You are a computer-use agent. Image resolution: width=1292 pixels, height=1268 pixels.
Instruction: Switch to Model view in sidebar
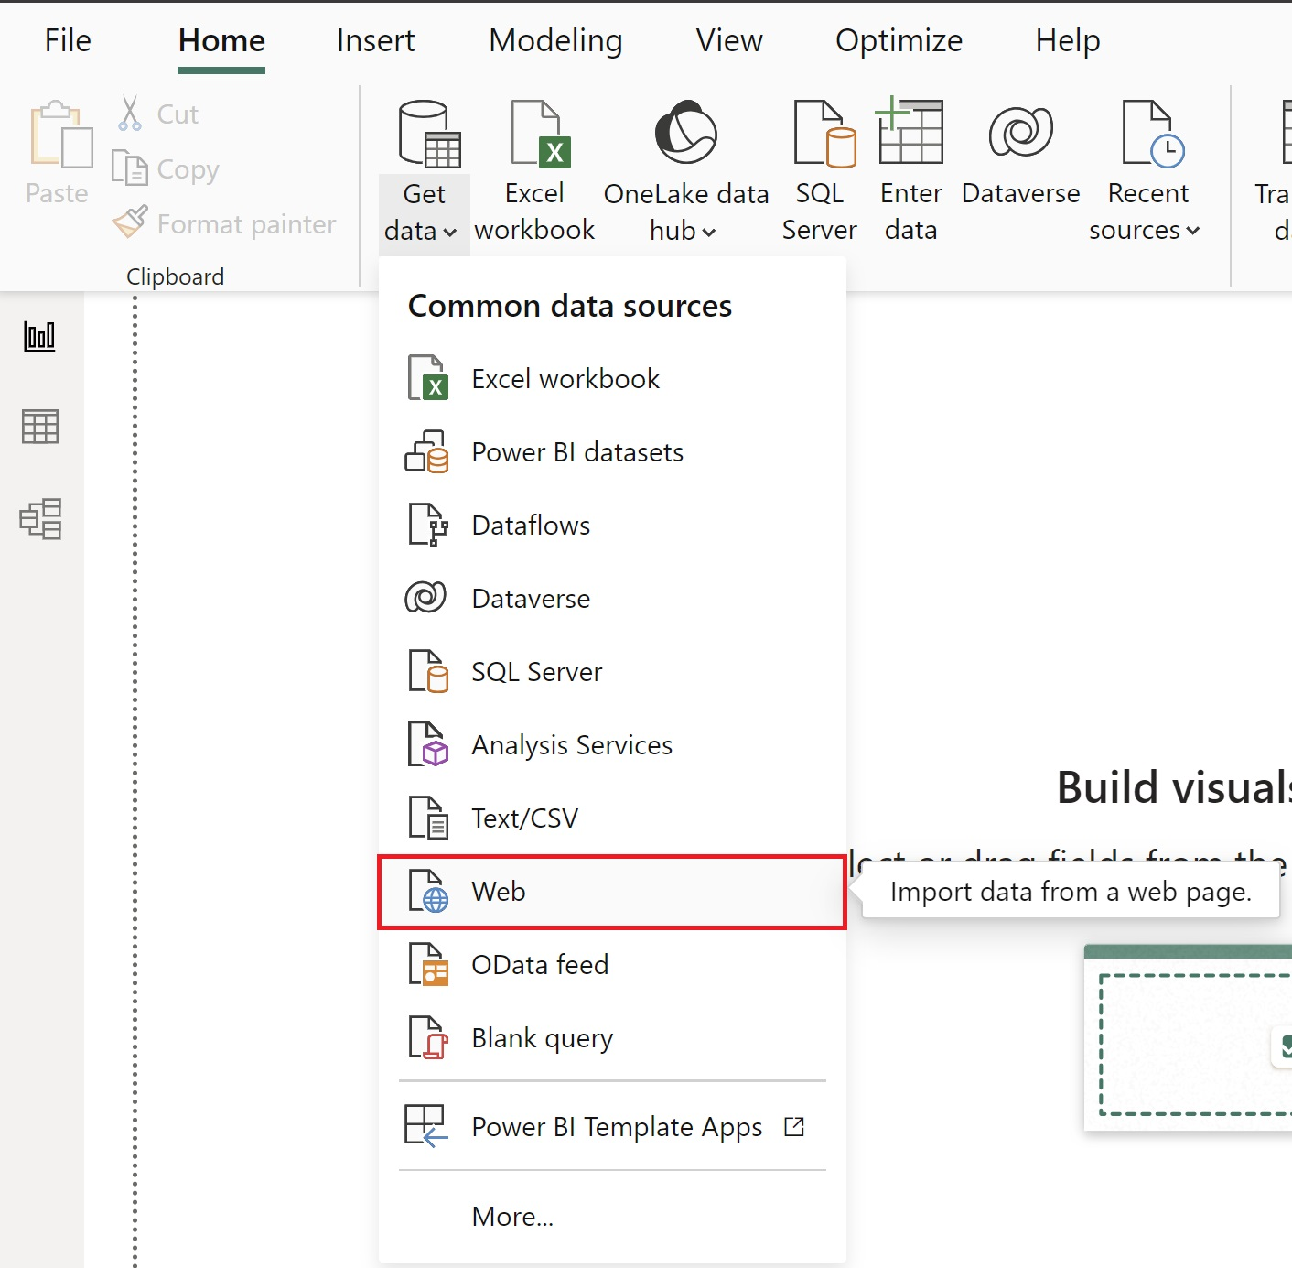coord(40,518)
